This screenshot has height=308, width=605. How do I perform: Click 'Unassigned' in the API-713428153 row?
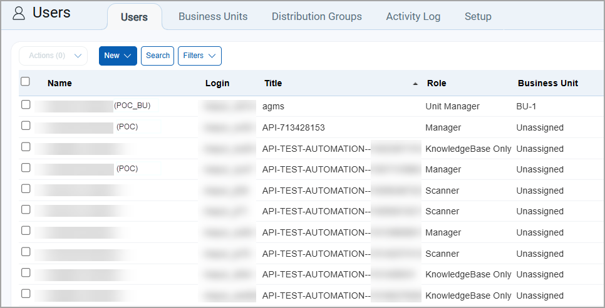[540, 127]
